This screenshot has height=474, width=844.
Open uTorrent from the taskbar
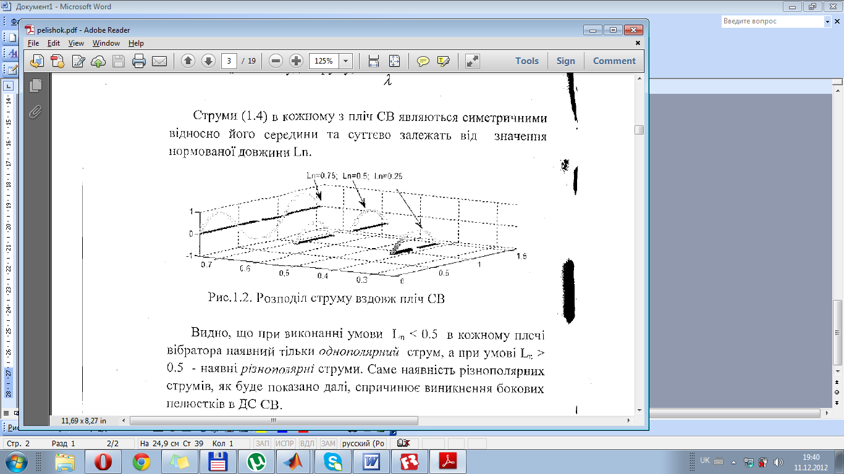(256, 462)
